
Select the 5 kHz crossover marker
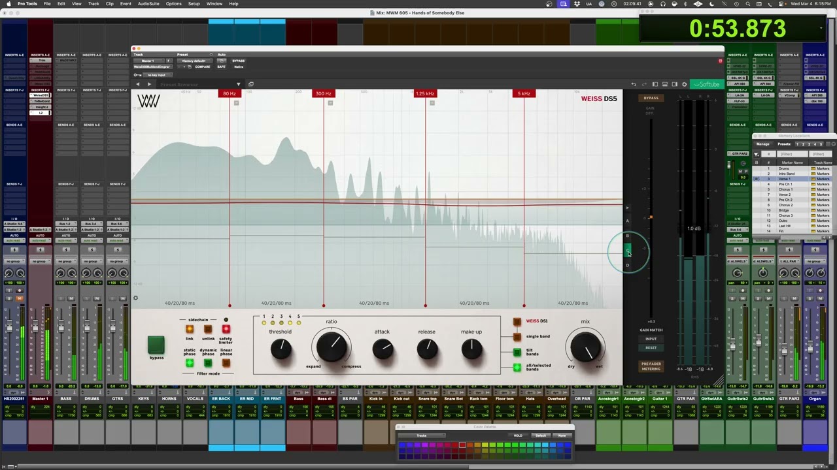click(524, 93)
